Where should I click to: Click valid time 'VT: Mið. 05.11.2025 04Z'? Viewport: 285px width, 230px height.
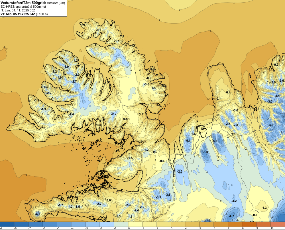pyautogui.click(x=18, y=14)
